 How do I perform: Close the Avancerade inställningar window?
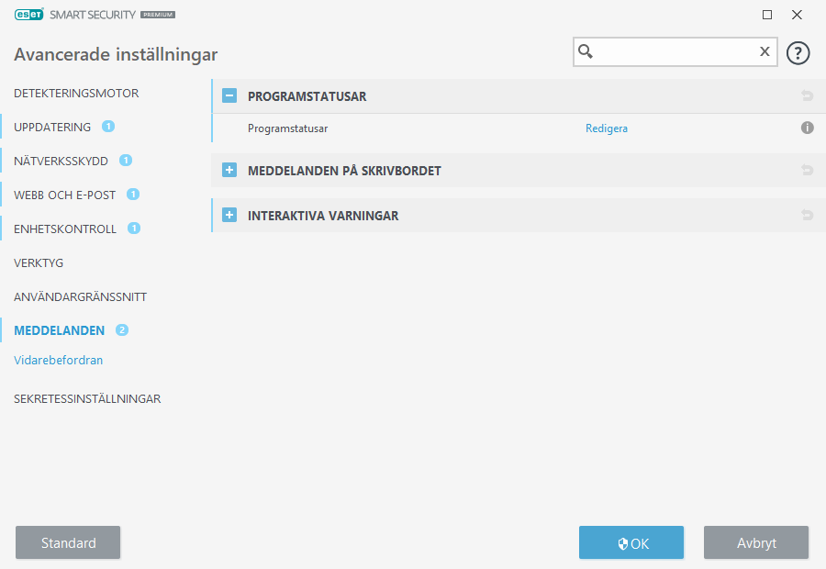click(797, 15)
